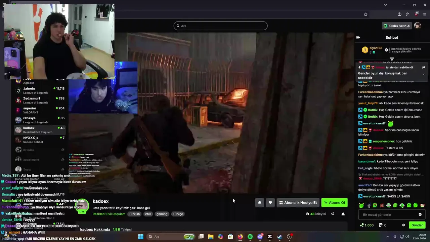Image resolution: width=430 pixels, height=242 pixels.
Task: Hide the pinned chat message
Action: 423,67
